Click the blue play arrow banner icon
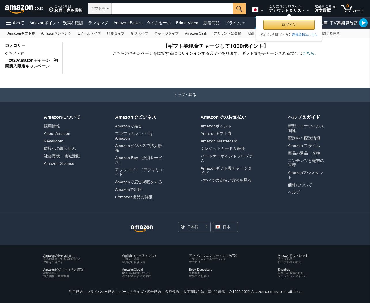The image size is (370, 303). pos(363,23)
